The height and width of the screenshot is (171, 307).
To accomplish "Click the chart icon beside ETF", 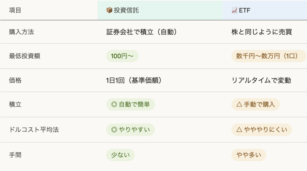I will click(235, 10).
